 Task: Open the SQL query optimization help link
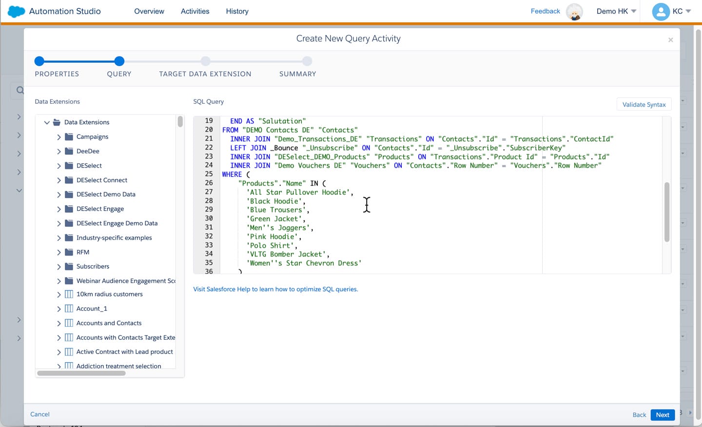(x=275, y=289)
